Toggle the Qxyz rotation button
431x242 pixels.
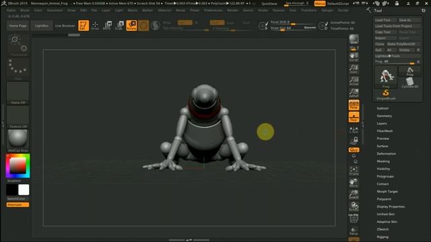(354, 150)
